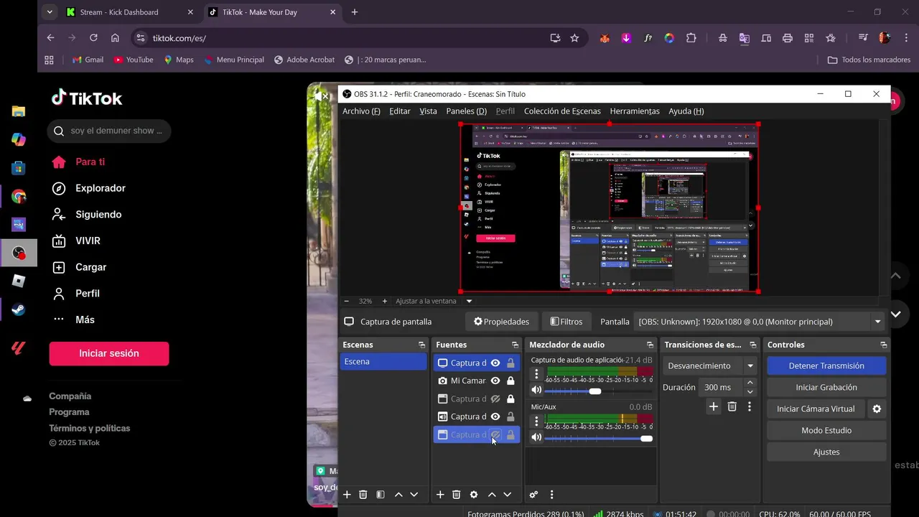Move selected source up in Fuentes
The width and height of the screenshot is (919, 517).
point(492,495)
